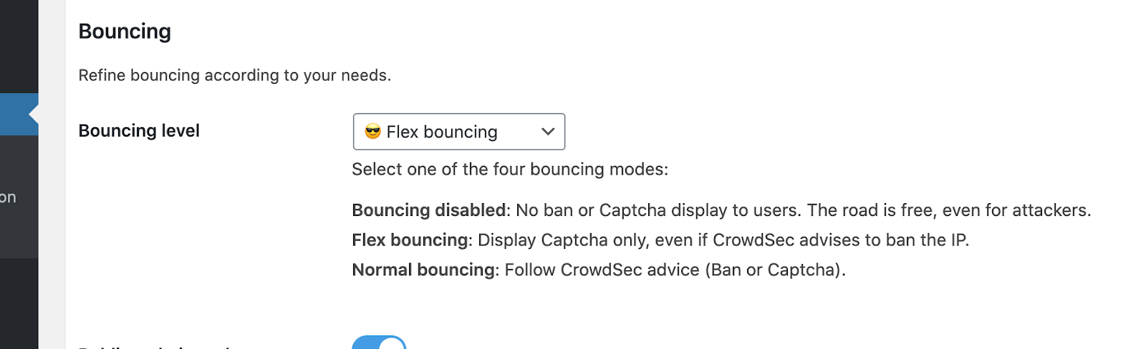The image size is (1146, 349).
Task: Click the bold "Bouncing disabled" mode description
Action: (429, 210)
